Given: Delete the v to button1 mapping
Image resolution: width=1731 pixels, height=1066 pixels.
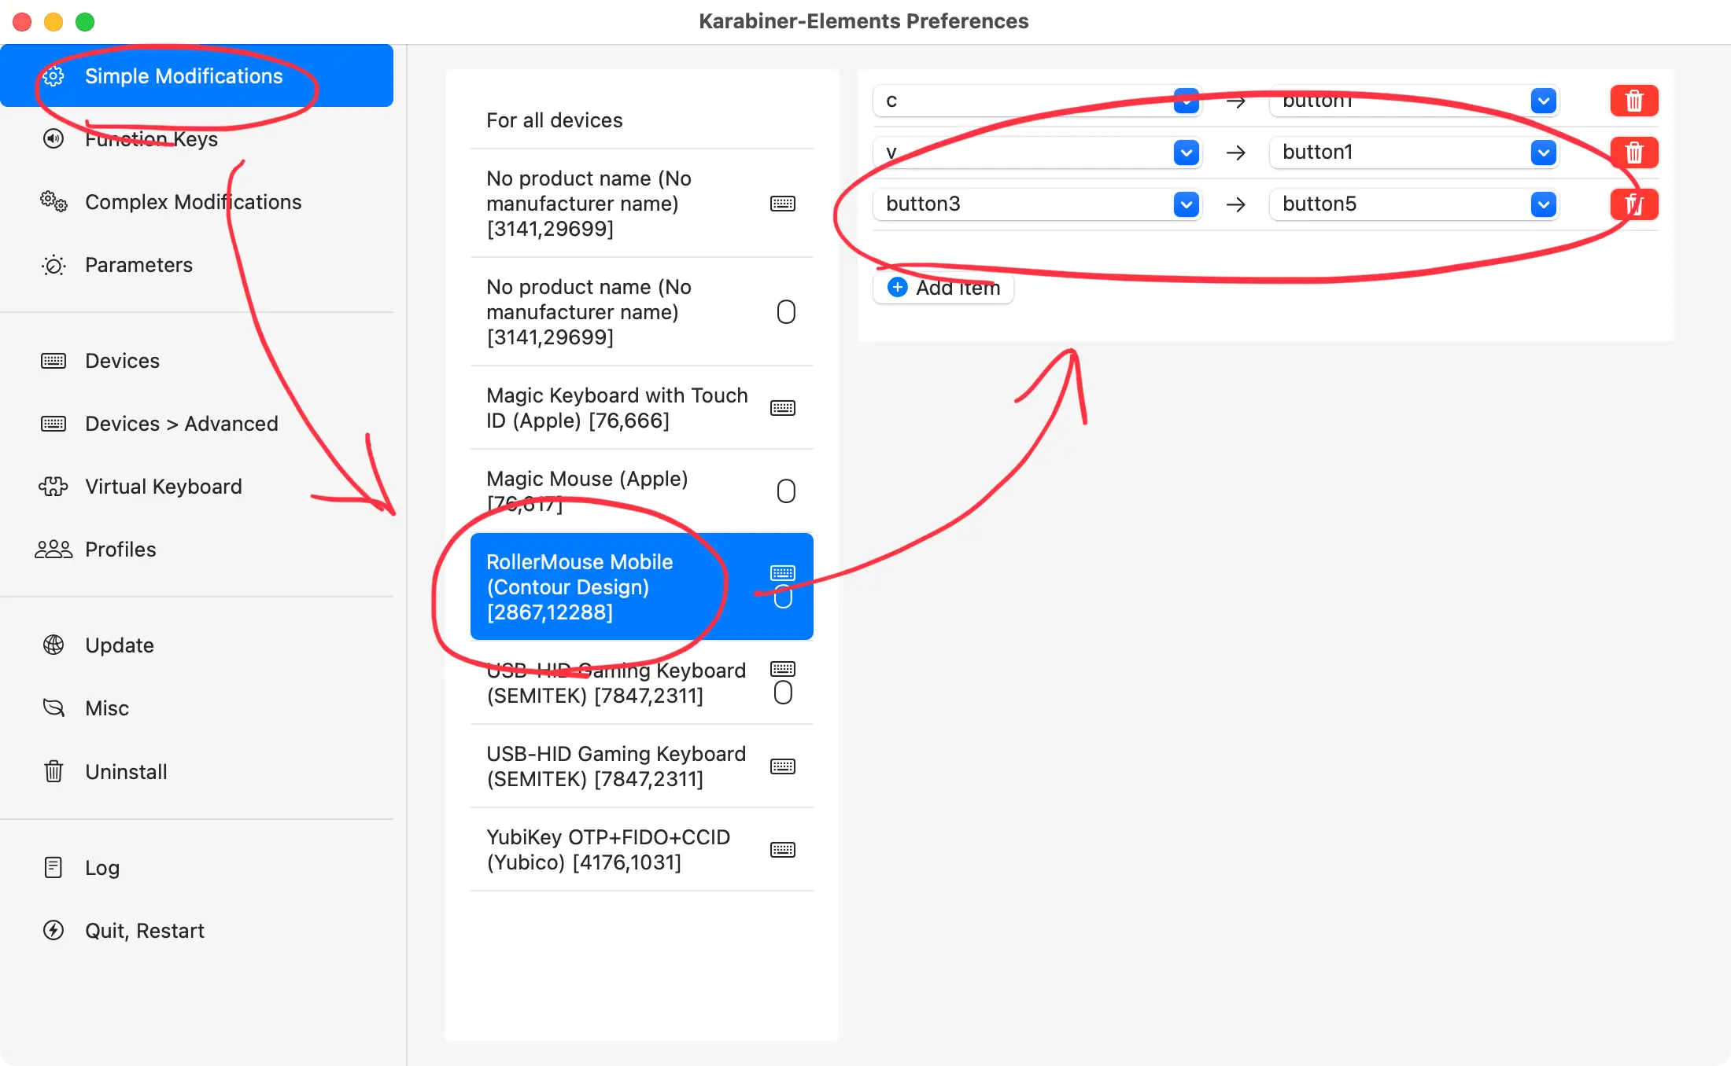Looking at the screenshot, I should pos(1633,153).
